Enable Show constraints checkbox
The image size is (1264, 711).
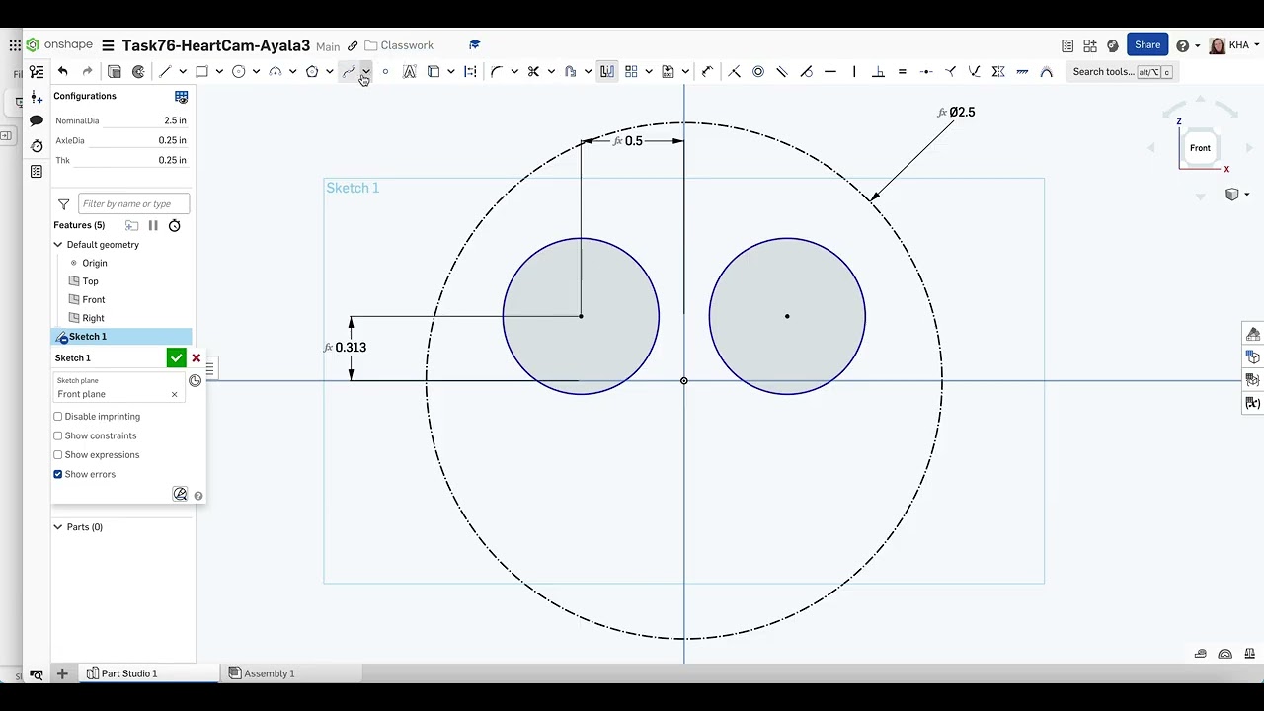click(x=58, y=435)
